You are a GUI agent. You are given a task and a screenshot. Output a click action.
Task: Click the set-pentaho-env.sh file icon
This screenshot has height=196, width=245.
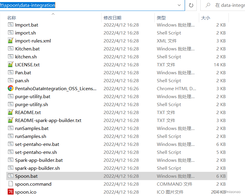click(x=11, y=152)
